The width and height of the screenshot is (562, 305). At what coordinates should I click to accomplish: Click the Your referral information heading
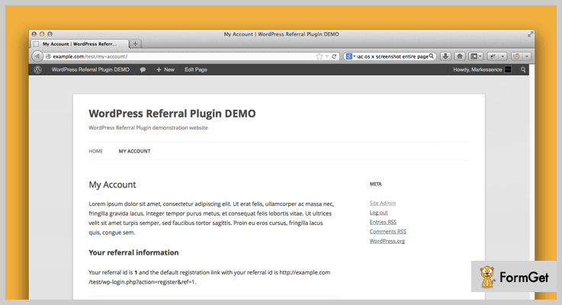tap(133, 252)
